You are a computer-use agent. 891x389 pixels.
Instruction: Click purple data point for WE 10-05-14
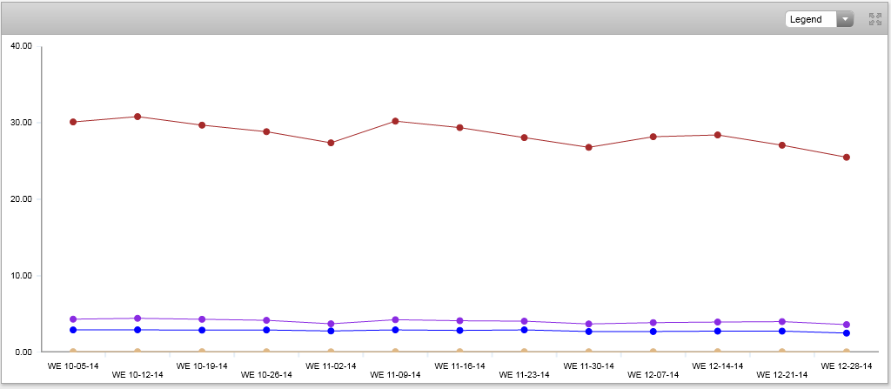73,319
